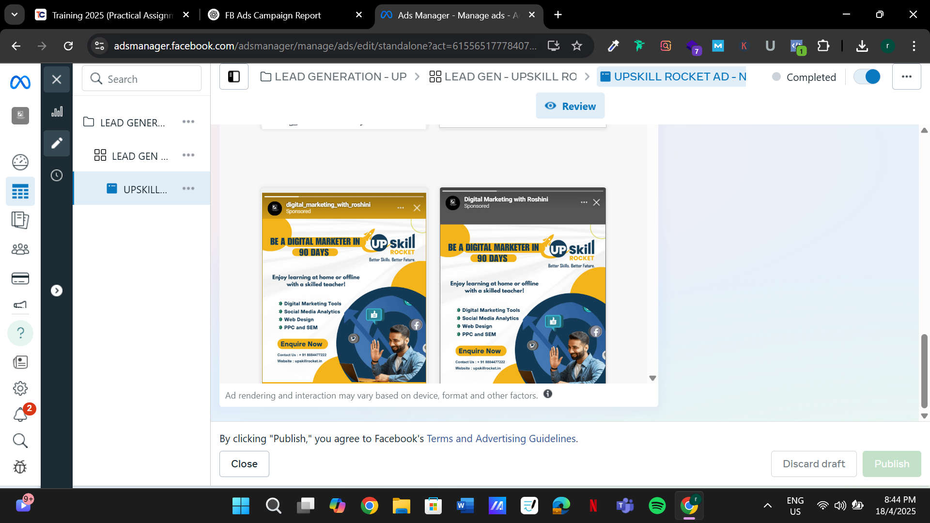This screenshot has height=523, width=930.
Task: Open the browser extensions puzzle icon
Action: pyautogui.click(x=823, y=46)
